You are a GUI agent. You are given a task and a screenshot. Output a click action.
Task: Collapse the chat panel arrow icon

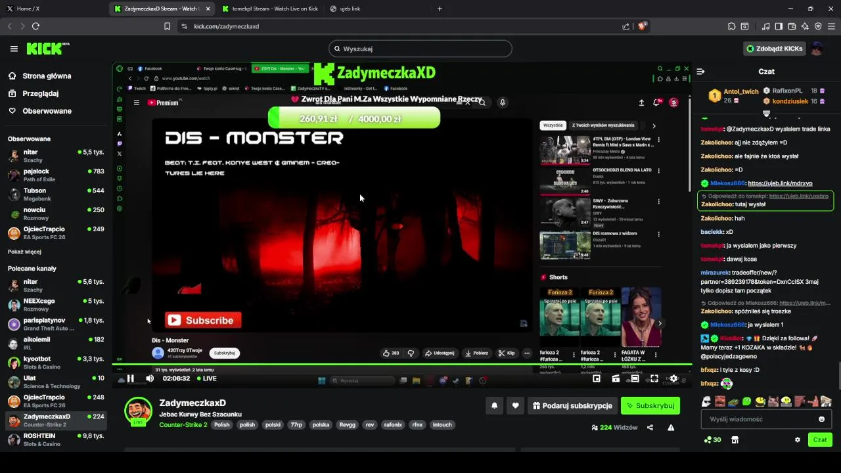[x=700, y=72]
